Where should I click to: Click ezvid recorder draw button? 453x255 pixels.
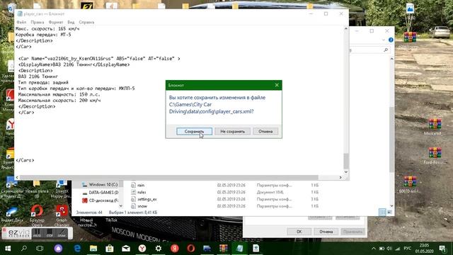[x=62, y=233]
